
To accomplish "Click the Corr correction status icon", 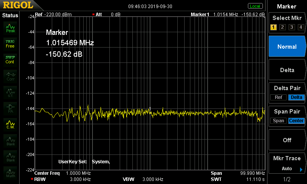I will click(x=10, y=76).
